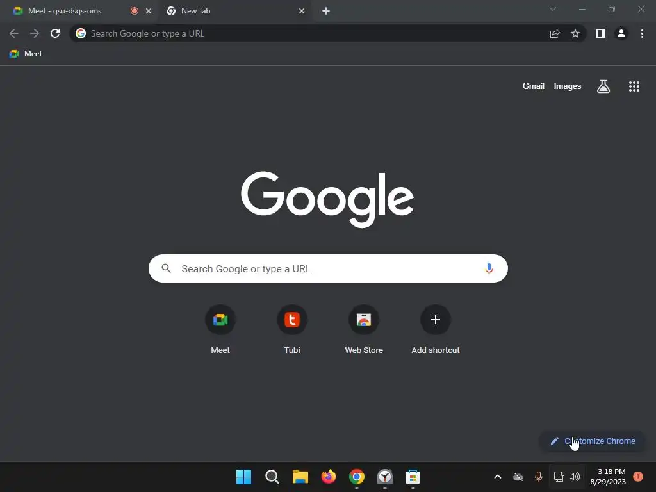Click the Google icon in address bar
Image resolution: width=656 pixels, height=492 pixels.
tap(81, 33)
